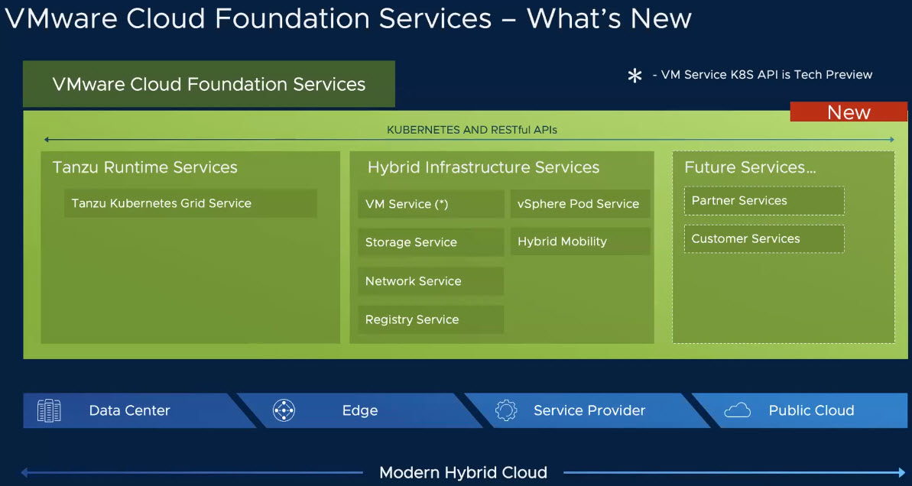Expand the Customer Services dashed box
The height and width of the screenshot is (486, 912).
pyautogui.click(x=763, y=238)
